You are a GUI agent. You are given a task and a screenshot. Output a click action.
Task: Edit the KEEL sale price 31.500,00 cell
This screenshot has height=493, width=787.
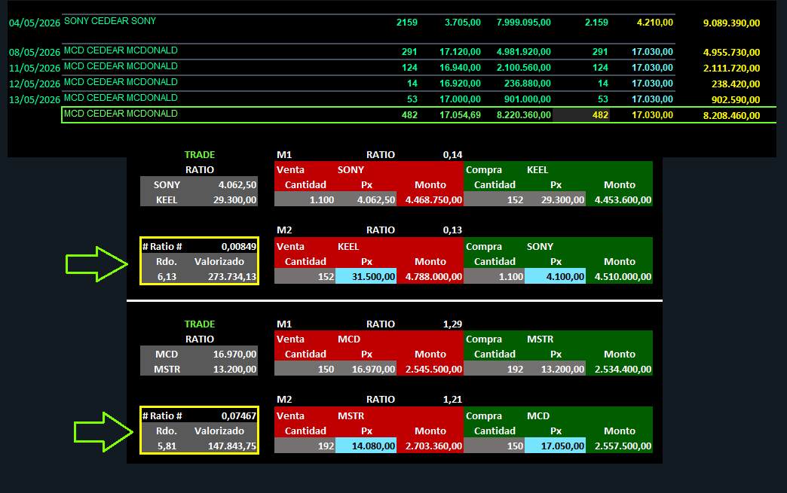click(366, 276)
